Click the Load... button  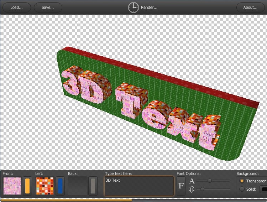[16, 7]
